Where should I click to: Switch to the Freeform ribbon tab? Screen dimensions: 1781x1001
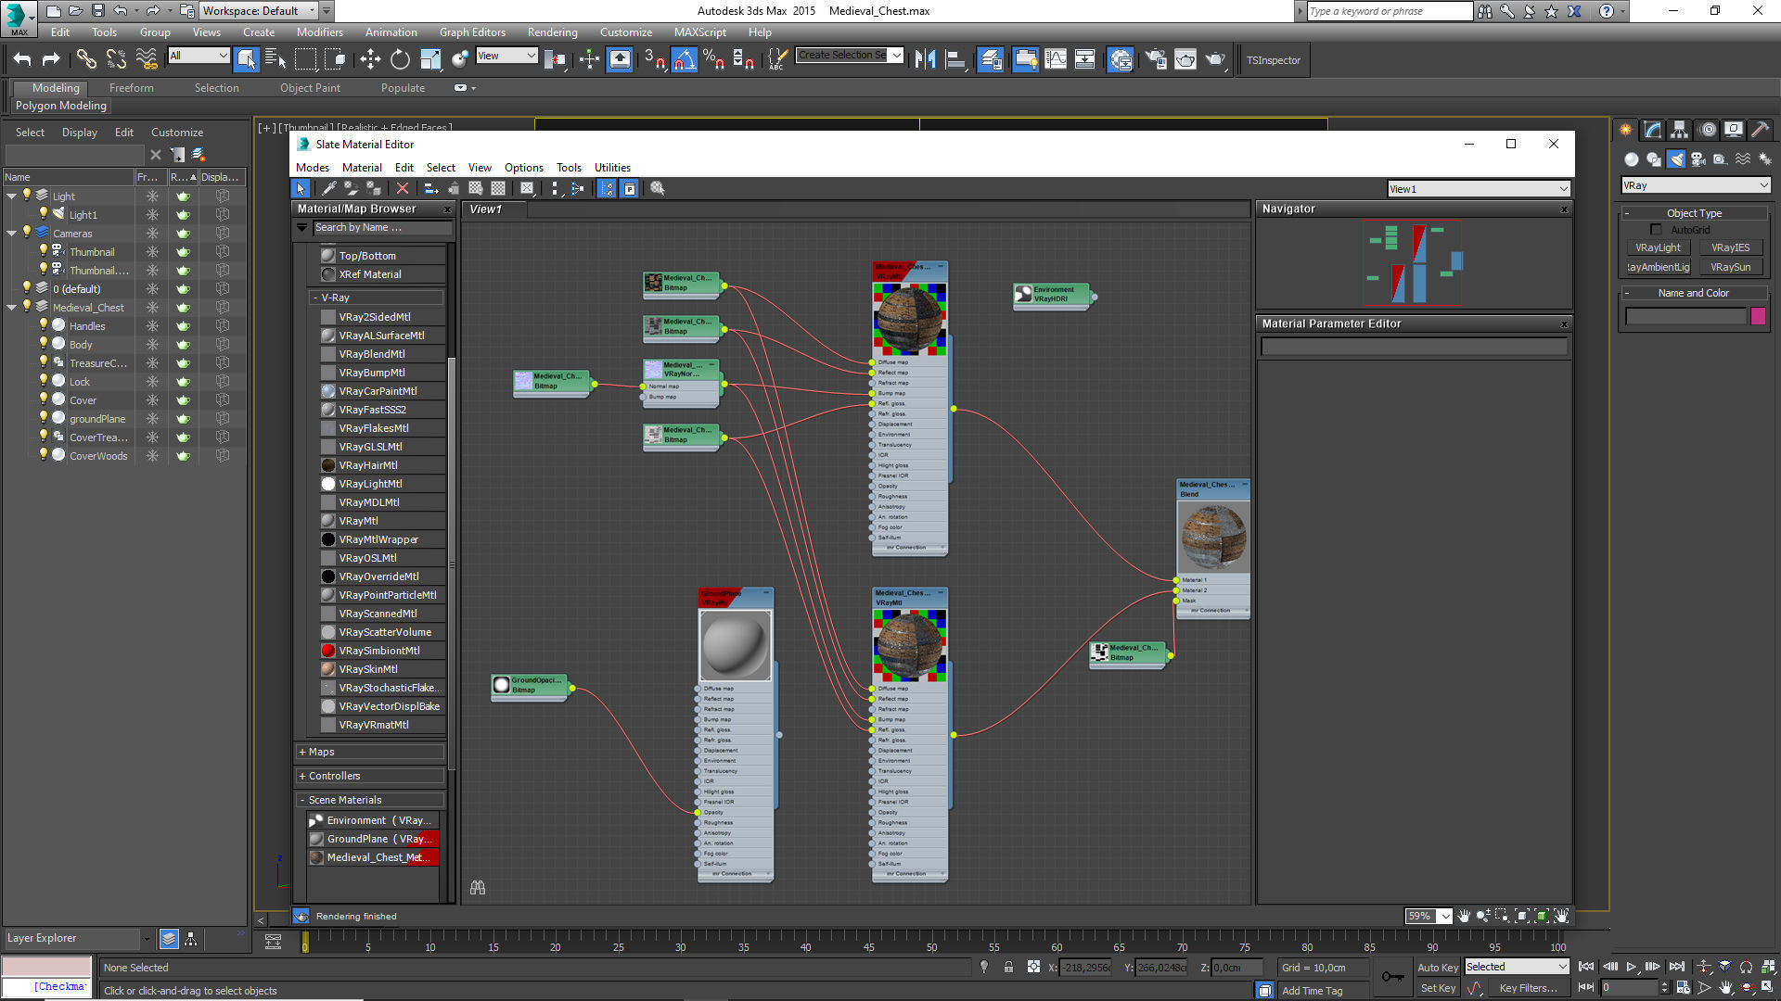131,88
